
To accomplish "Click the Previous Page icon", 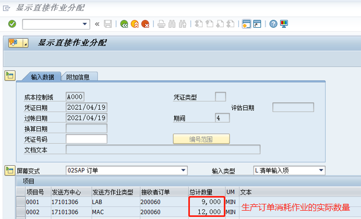I will (x=209, y=24).
